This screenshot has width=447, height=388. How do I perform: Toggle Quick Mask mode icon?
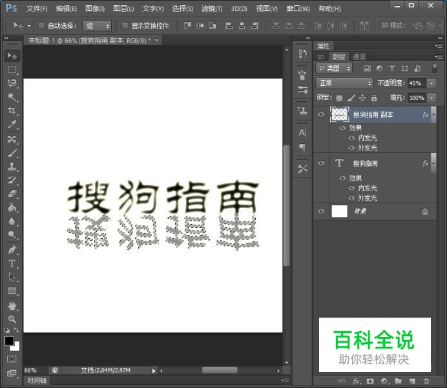click(x=12, y=359)
